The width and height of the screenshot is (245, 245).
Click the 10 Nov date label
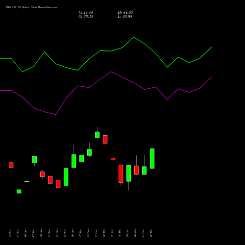tap(25, 233)
